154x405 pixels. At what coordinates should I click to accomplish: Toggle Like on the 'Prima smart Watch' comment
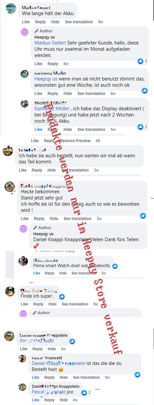tap(37, 273)
